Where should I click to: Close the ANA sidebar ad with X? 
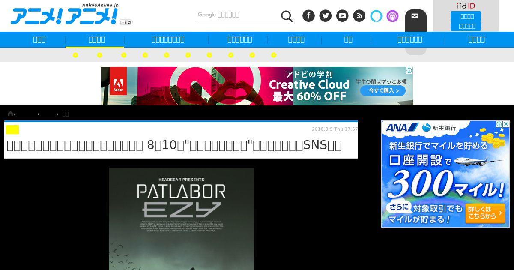(x=506, y=124)
